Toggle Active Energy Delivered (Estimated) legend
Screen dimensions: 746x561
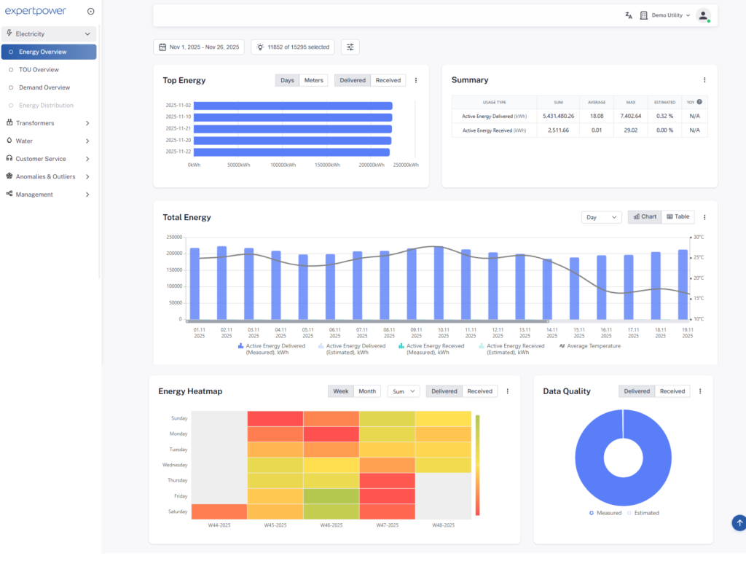point(352,349)
